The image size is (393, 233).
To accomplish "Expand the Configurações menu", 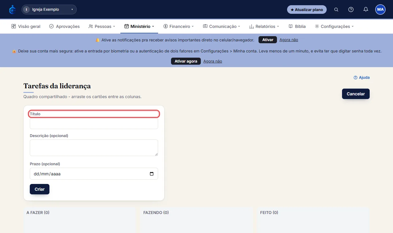I will (x=334, y=26).
